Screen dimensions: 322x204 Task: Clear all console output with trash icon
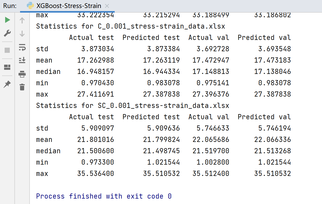[22, 87]
